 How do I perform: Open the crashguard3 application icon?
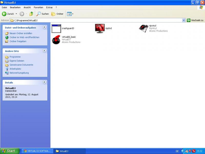coord(56,28)
